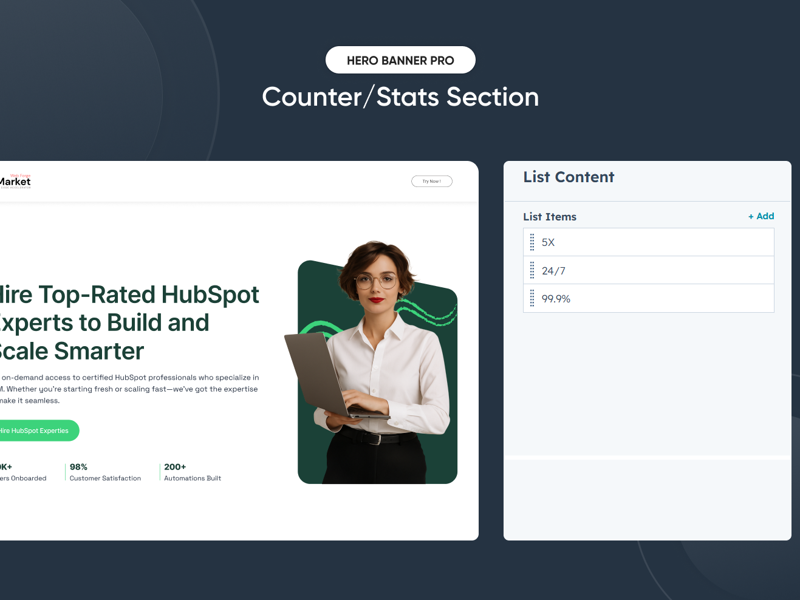Screen dimensions: 800x600
Task: Open the 5X list item
Action: click(648, 242)
